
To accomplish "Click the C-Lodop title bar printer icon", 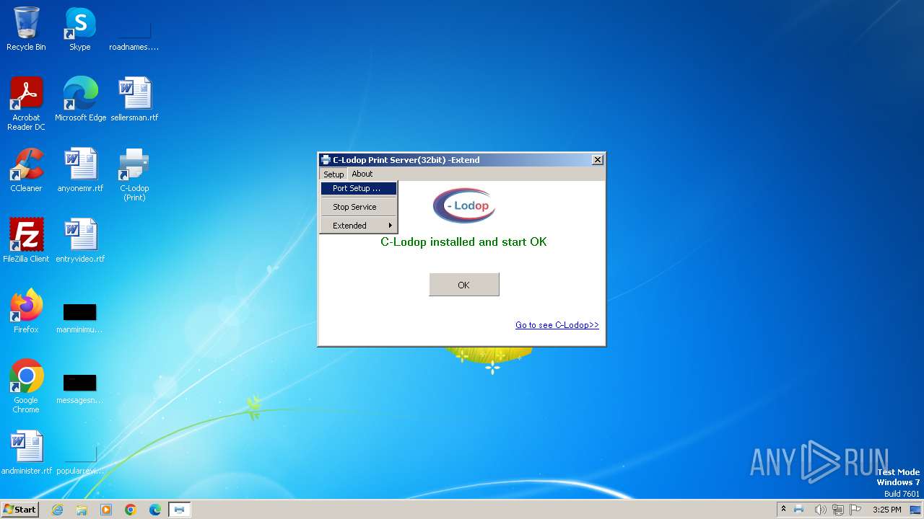I will 326,160.
